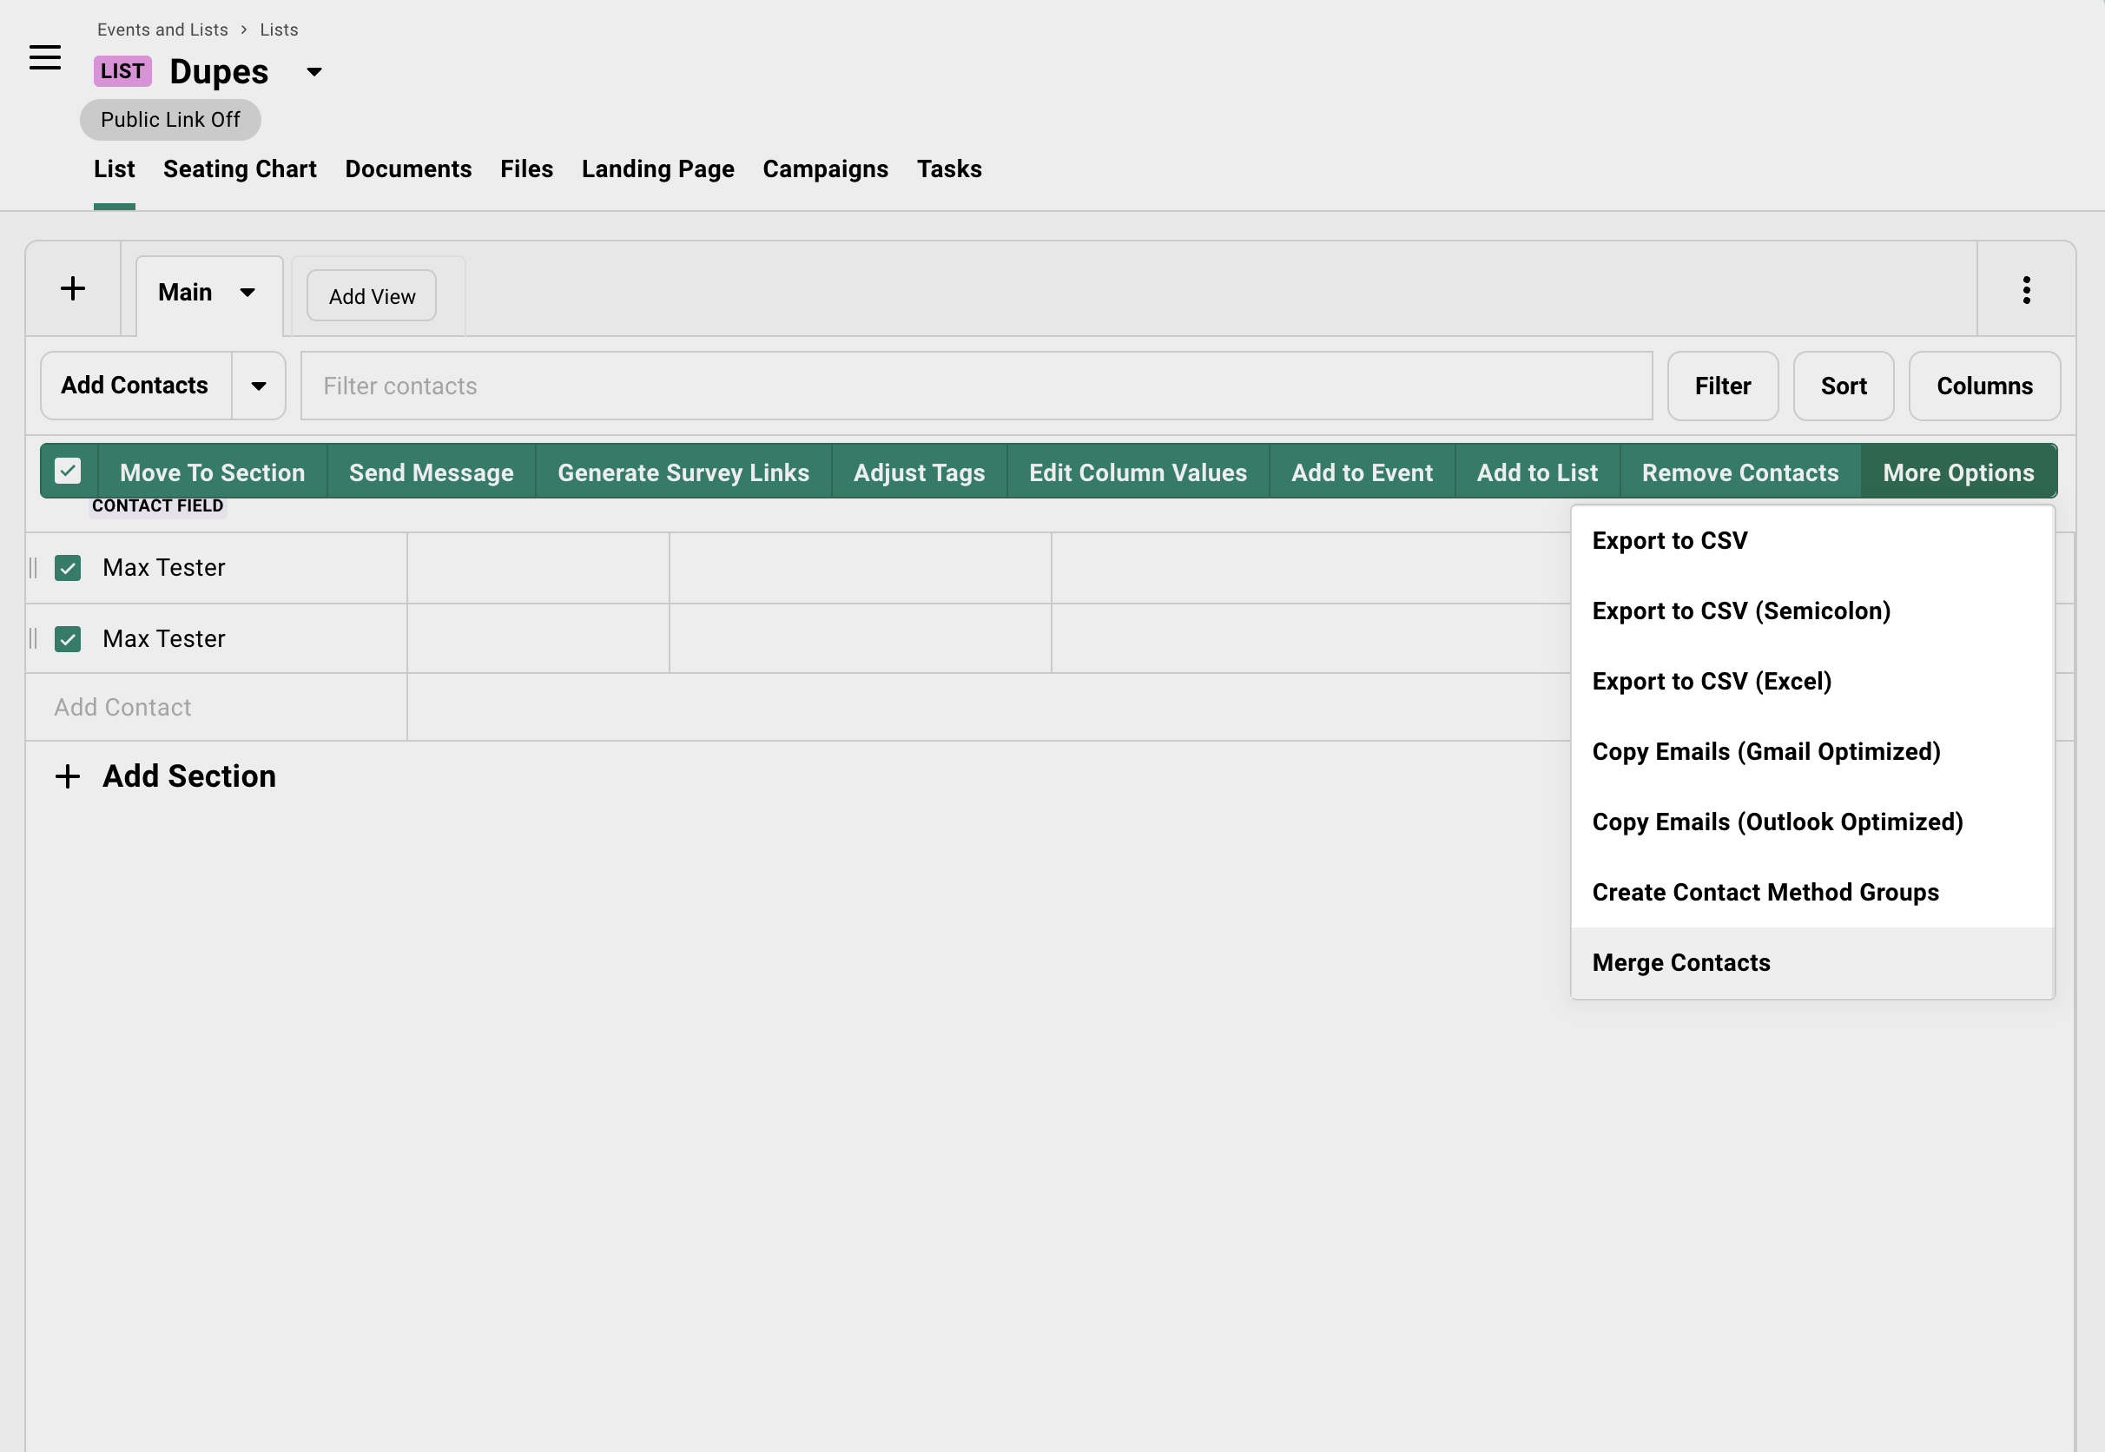Expand the Add Contacts dropdown arrow
The image size is (2105, 1452).
259,386
